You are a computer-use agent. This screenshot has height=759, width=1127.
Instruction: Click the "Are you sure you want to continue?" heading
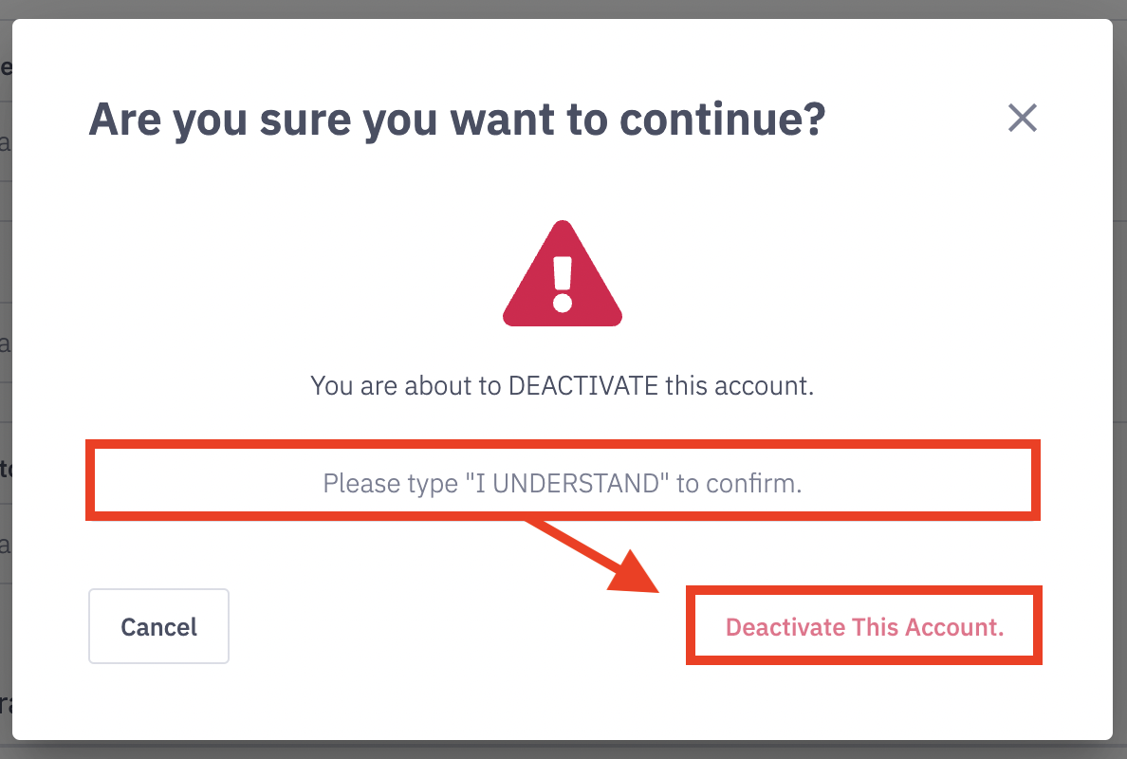tap(456, 120)
